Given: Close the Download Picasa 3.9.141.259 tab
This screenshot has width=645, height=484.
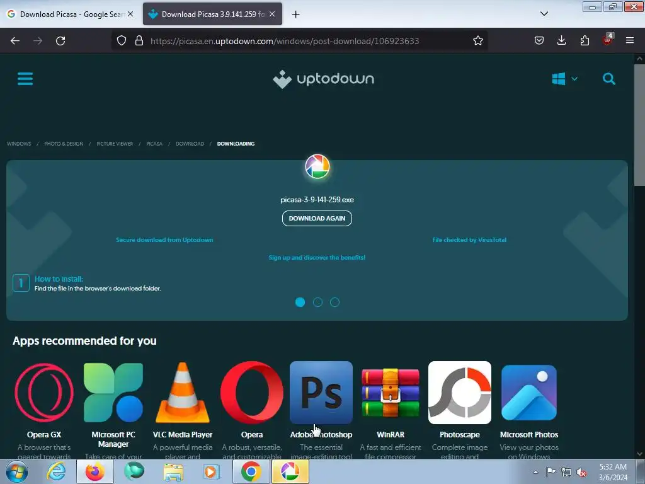Looking at the screenshot, I should click(272, 14).
